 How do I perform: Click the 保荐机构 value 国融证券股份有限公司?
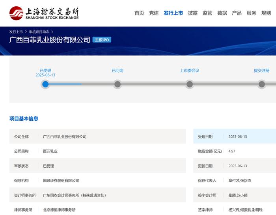(x=61, y=181)
